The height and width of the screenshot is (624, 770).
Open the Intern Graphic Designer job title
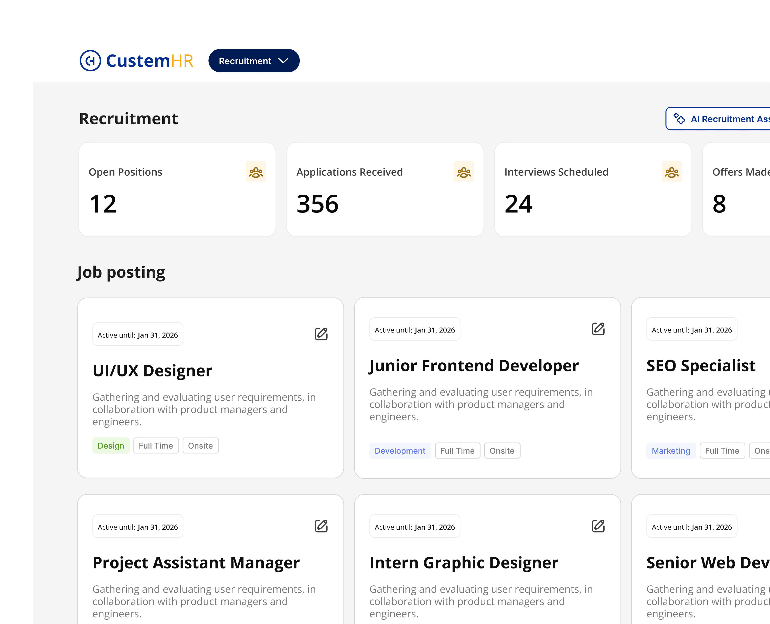click(x=464, y=563)
